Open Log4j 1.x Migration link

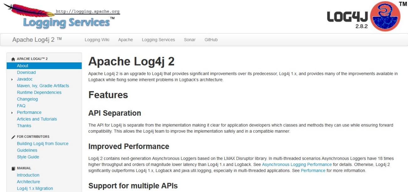pos(35,188)
